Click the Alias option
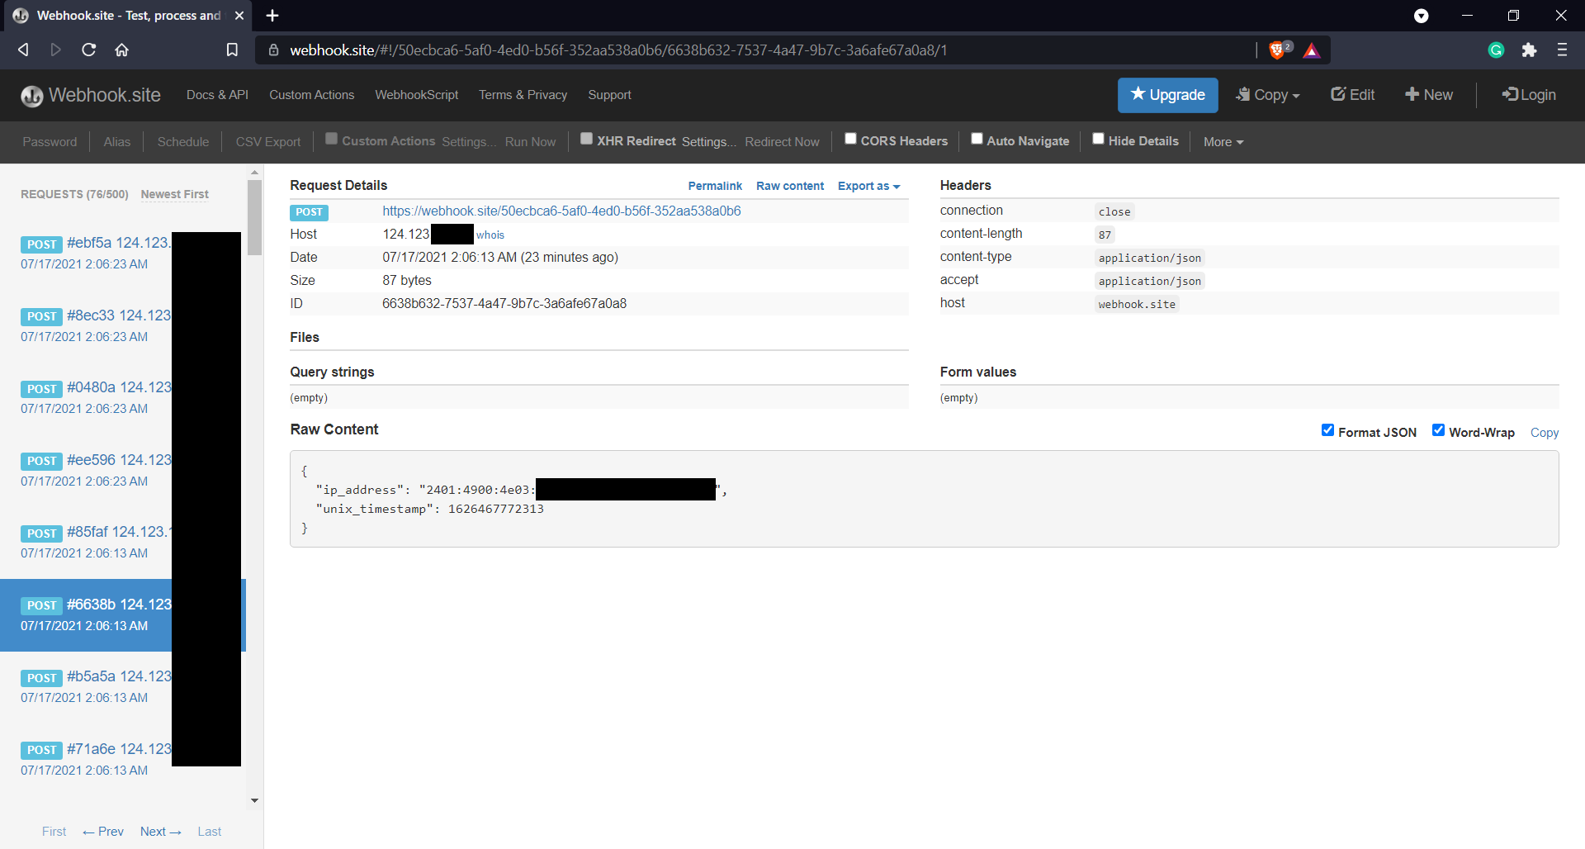Viewport: 1585px width, 849px height. [x=117, y=142]
